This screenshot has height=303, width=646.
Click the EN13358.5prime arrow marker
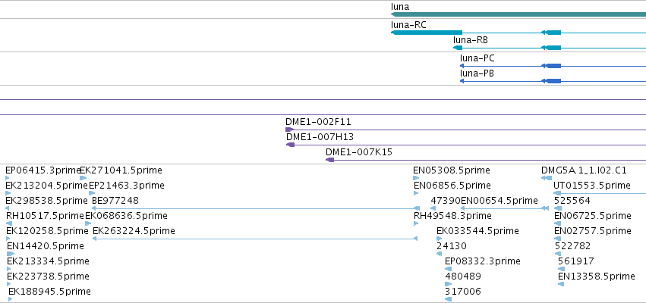click(561, 284)
